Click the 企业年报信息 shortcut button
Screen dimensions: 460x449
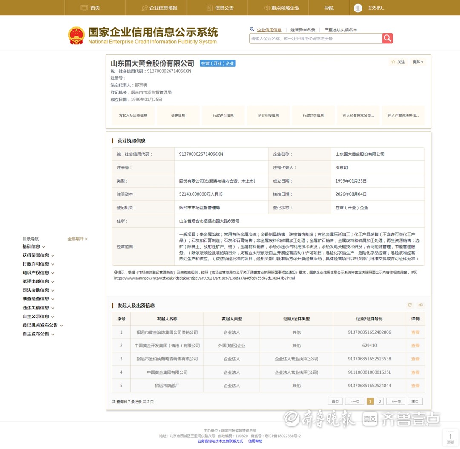tap(268, 115)
